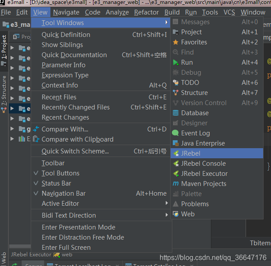The height and width of the screenshot is (266, 271).
Task: Toggle the Toolbar option
Action: click(x=100, y=163)
